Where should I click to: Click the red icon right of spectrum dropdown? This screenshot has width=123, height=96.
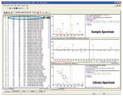tap(38, 13)
